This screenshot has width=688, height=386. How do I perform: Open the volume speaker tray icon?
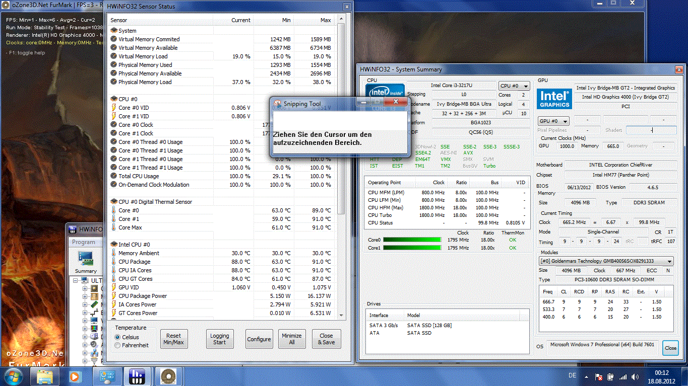[x=635, y=377]
